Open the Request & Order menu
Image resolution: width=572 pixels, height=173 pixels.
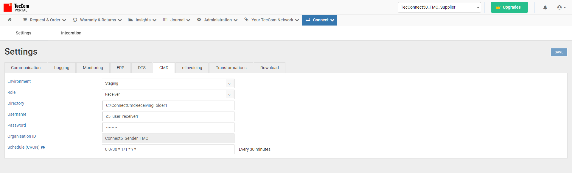click(44, 20)
